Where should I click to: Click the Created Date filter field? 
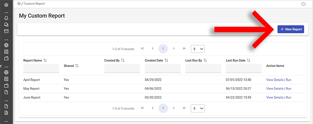(163, 68)
